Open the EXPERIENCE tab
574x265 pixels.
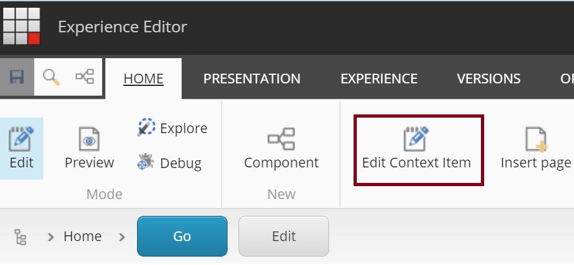379,79
